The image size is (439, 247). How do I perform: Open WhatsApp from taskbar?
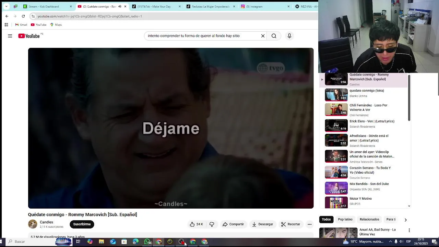(147, 242)
